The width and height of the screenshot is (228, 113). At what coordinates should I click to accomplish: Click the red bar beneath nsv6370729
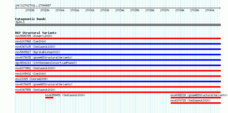(x=196, y=103)
